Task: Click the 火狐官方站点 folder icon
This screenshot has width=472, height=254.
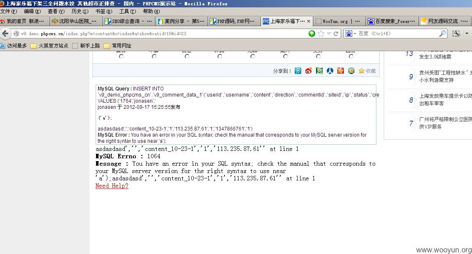Action: point(33,45)
